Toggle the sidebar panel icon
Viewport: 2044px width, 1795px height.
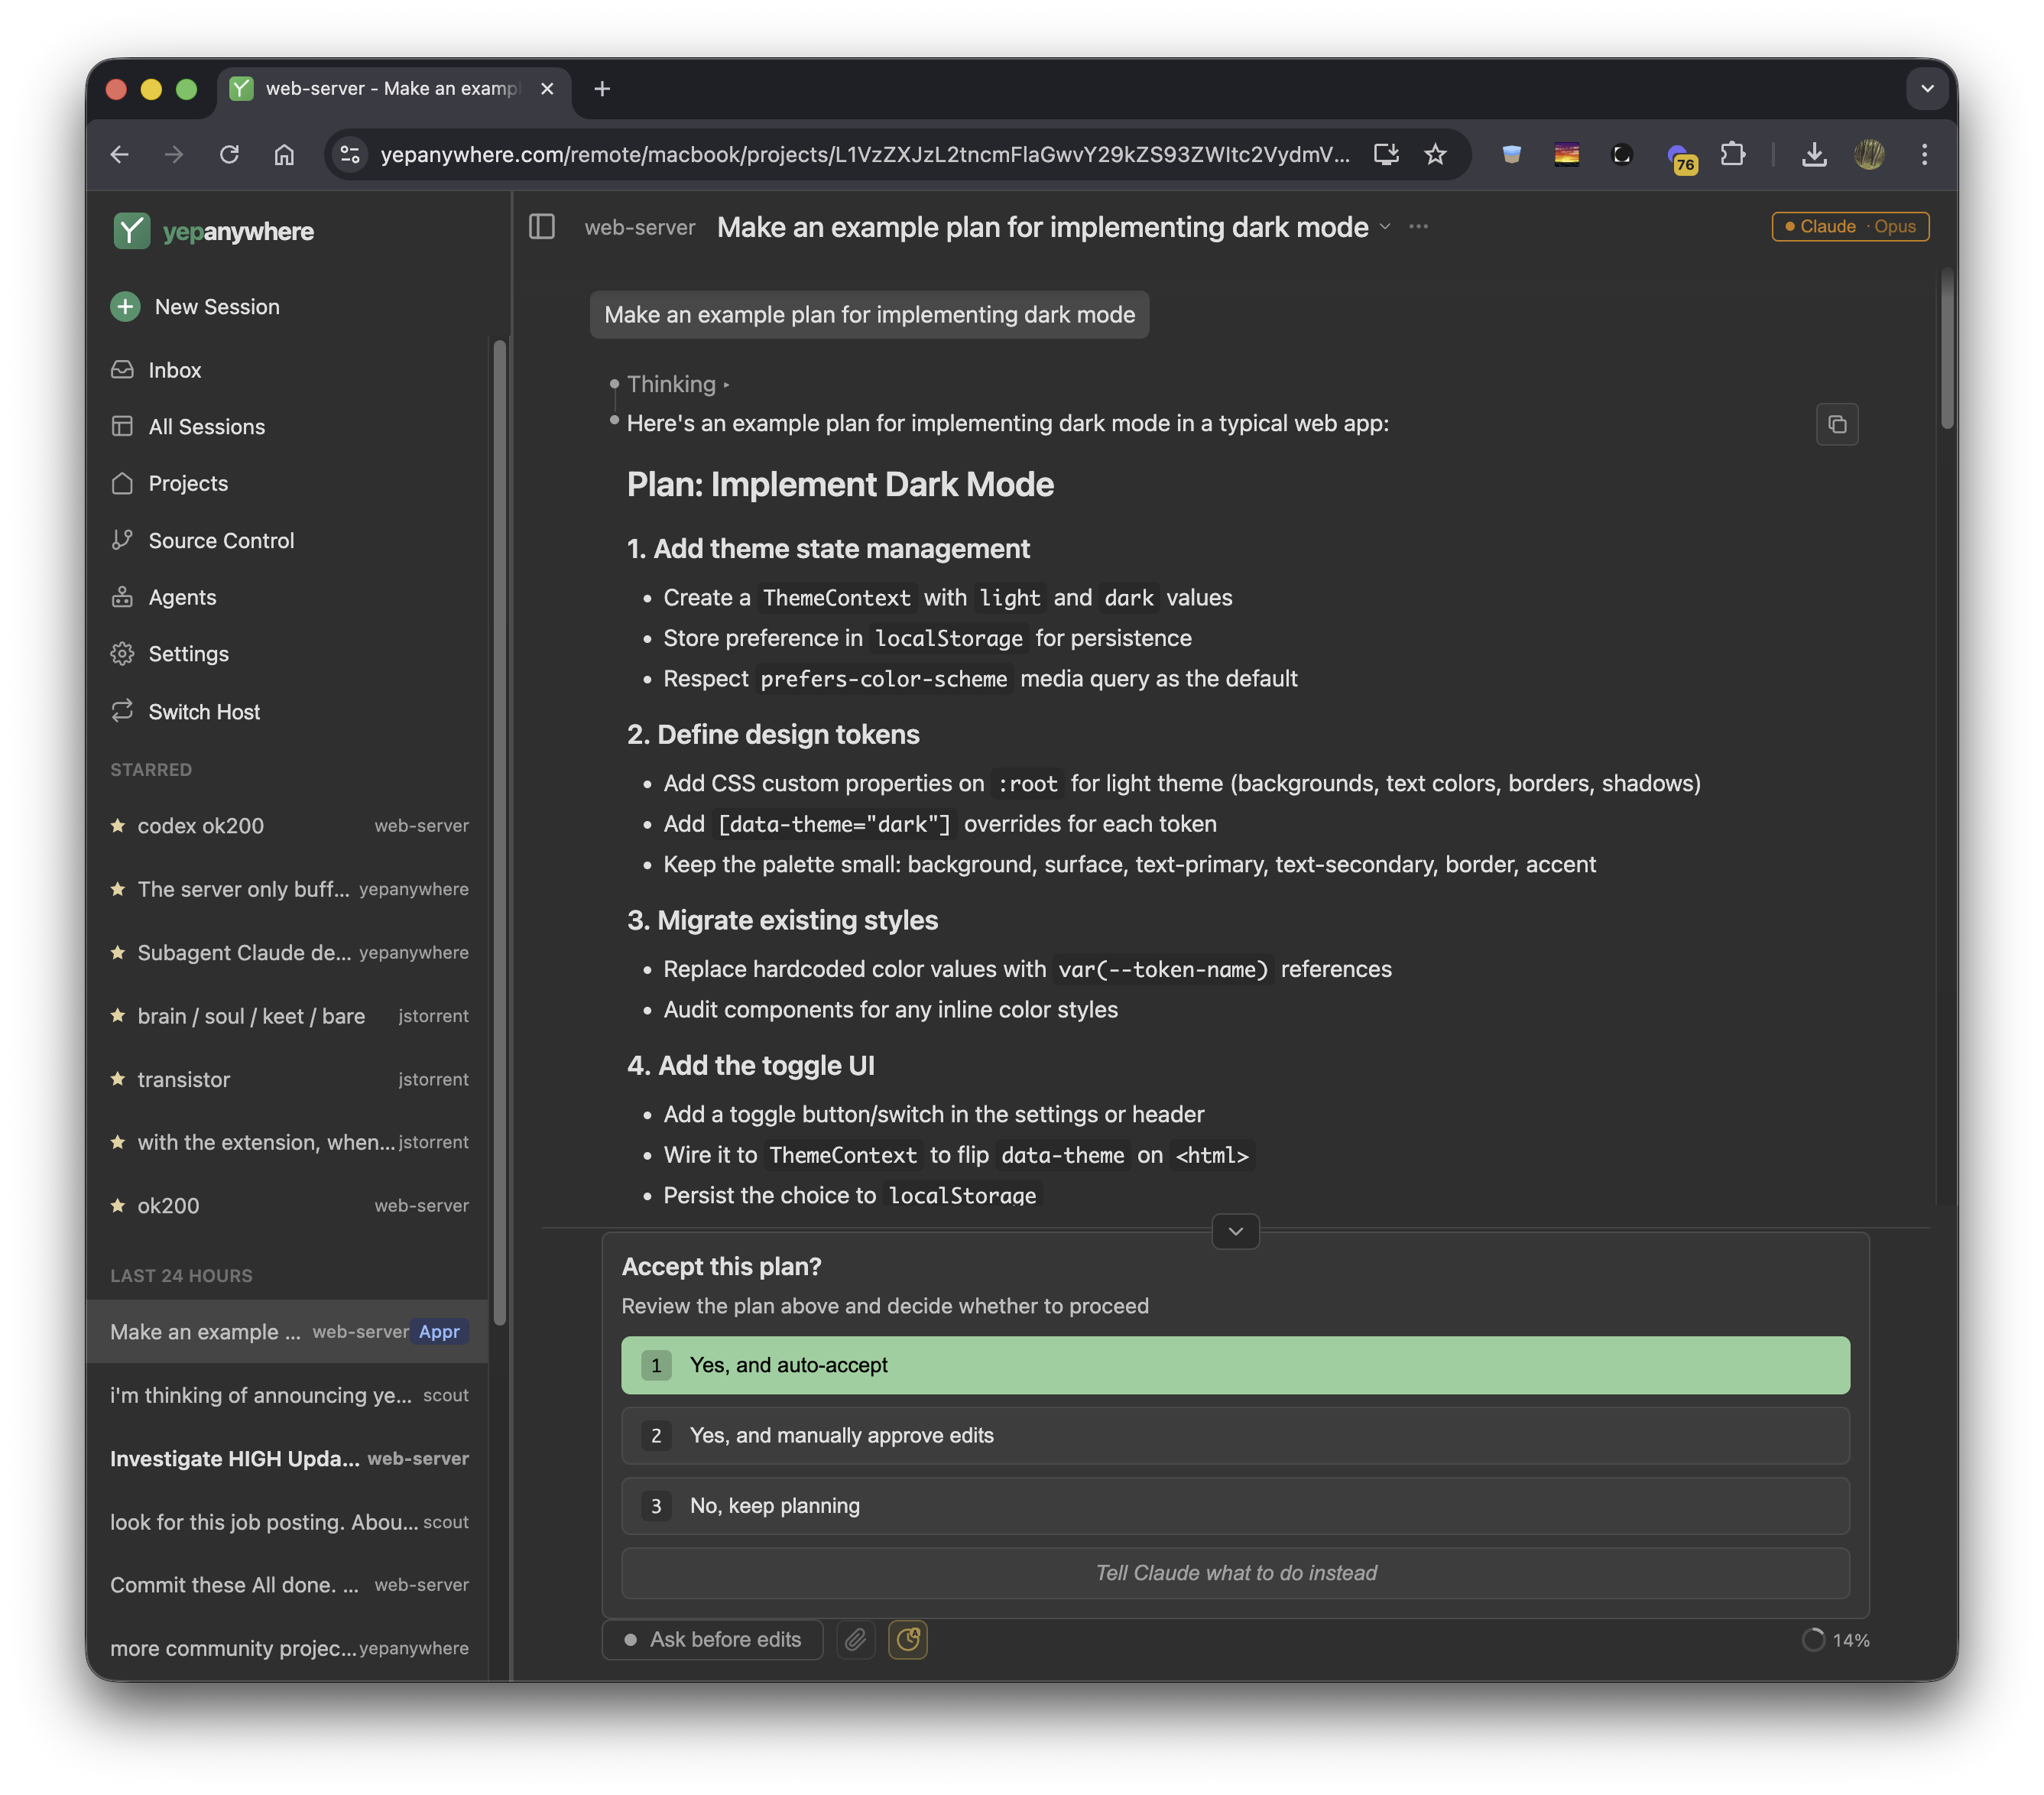[x=541, y=227]
